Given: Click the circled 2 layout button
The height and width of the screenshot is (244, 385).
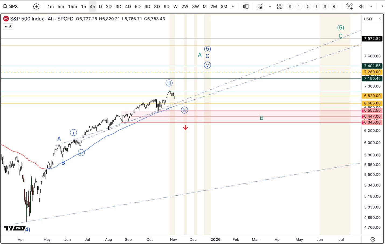Looking at the screenshot, I should pos(307,6).
